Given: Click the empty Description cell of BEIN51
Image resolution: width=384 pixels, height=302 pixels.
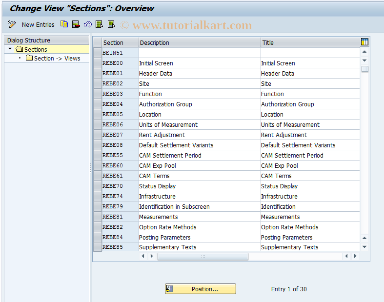Looking at the screenshot, I should [200, 53].
